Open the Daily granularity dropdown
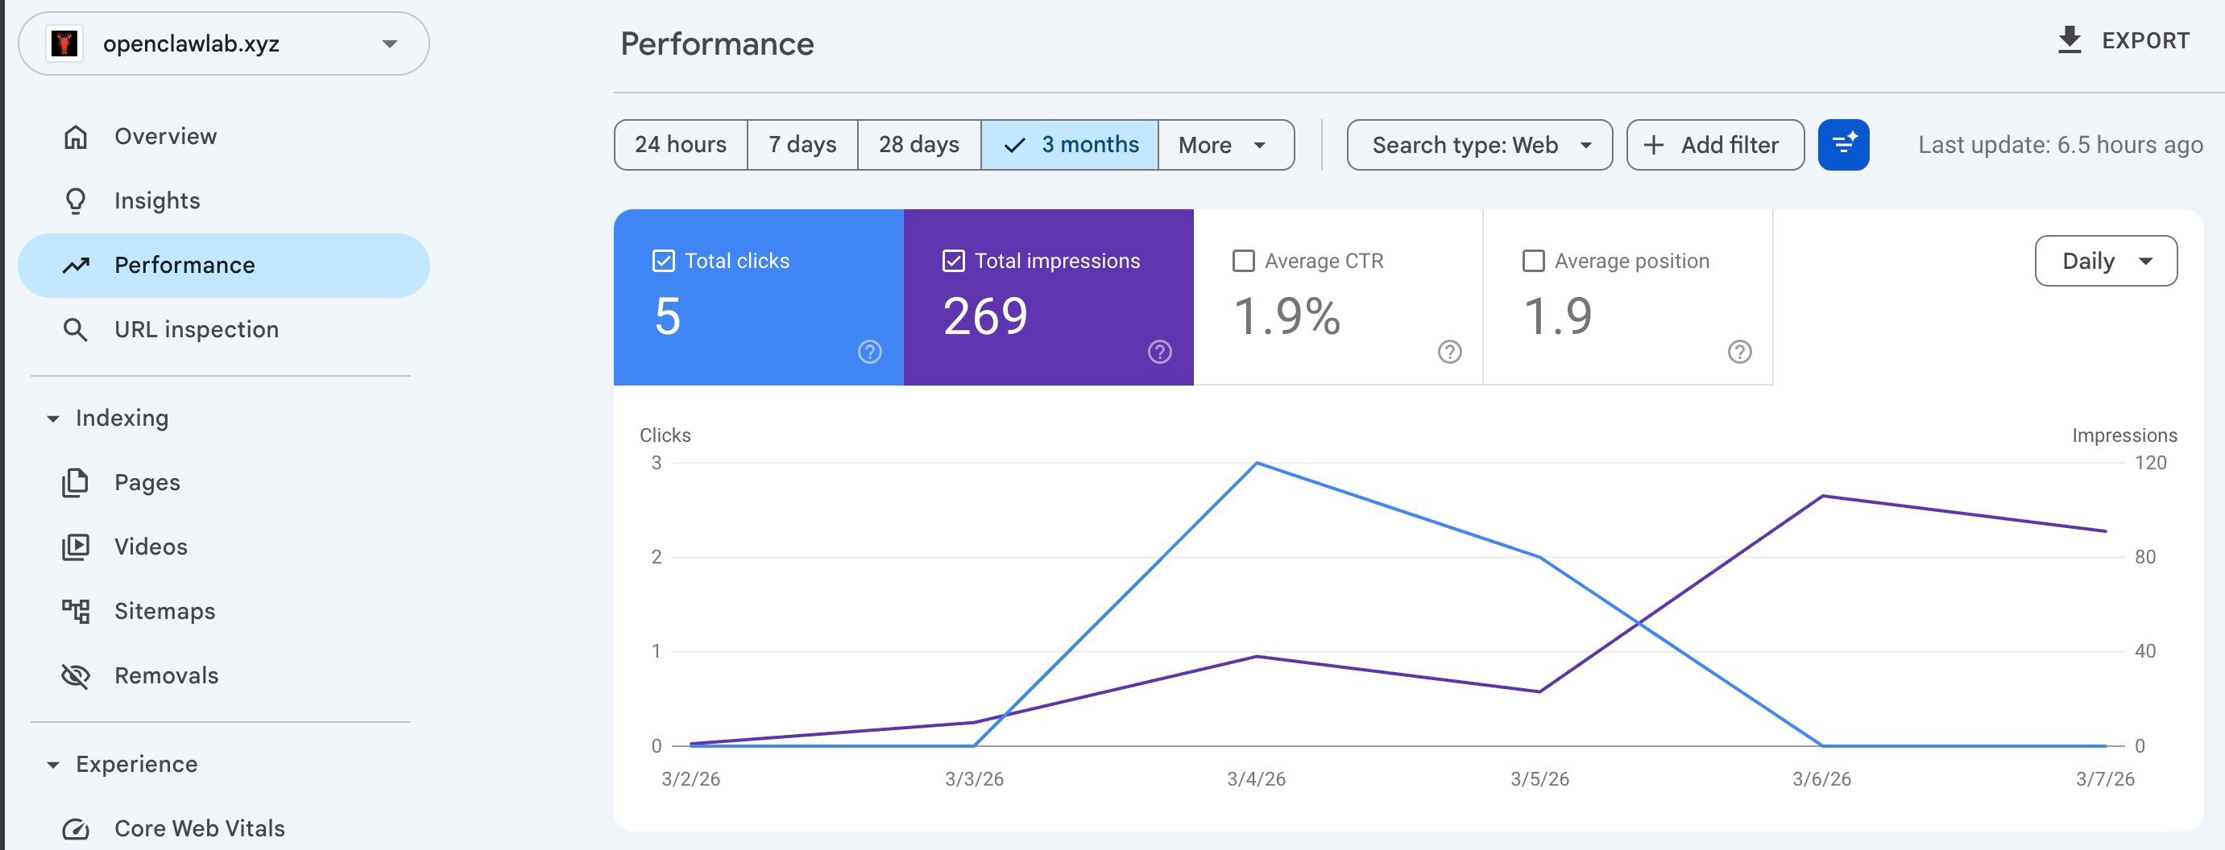The height and width of the screenshot is (850, 2225). (2105, 261)
